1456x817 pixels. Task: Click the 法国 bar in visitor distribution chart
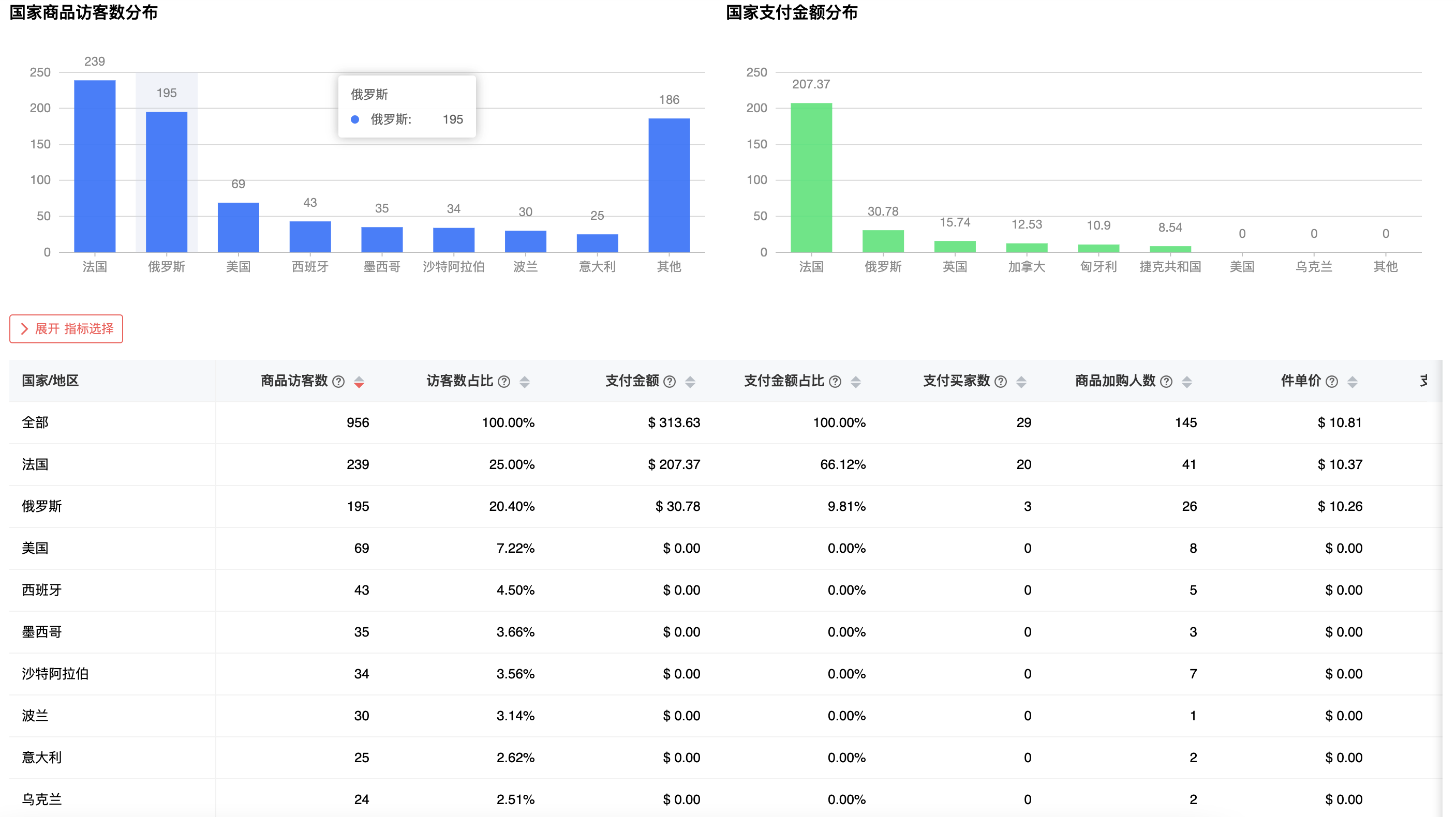click(96, 167)
